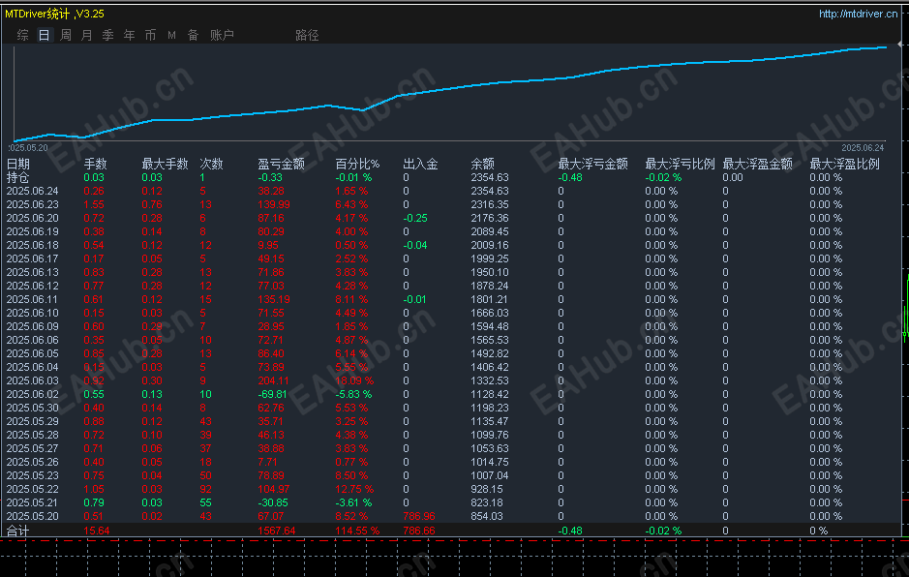
Task: Click the 最大浮亏金额 column header
Action: [593, 165]
